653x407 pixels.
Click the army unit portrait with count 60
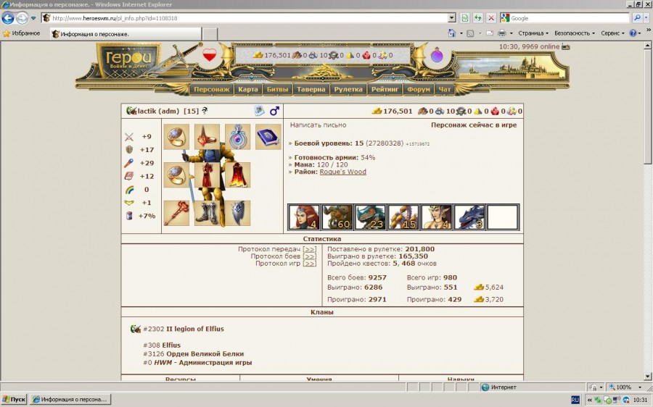coord(337,217)
